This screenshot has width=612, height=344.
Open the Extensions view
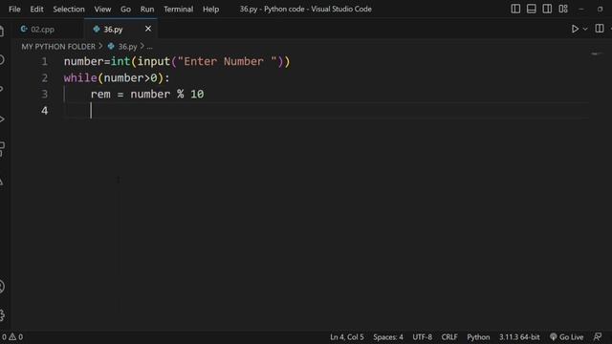pos(2,149)
